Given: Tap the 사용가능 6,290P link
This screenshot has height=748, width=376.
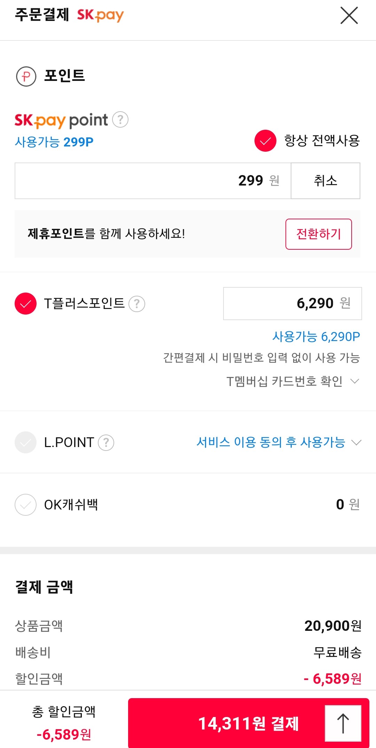Looking at the screenshot, I should click(316, 337).
